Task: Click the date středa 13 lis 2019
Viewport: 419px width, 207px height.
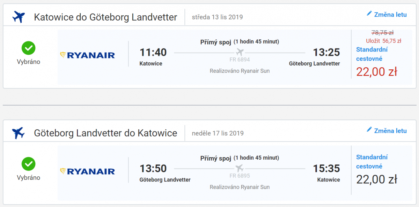Action: click(217, 17)
